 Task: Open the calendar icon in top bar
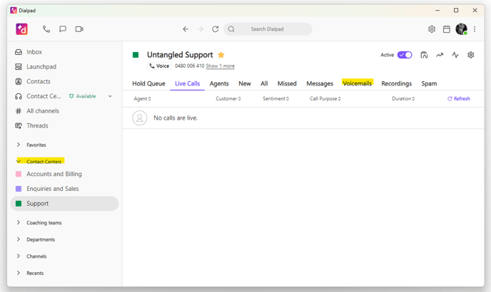[x=447, y=29]
